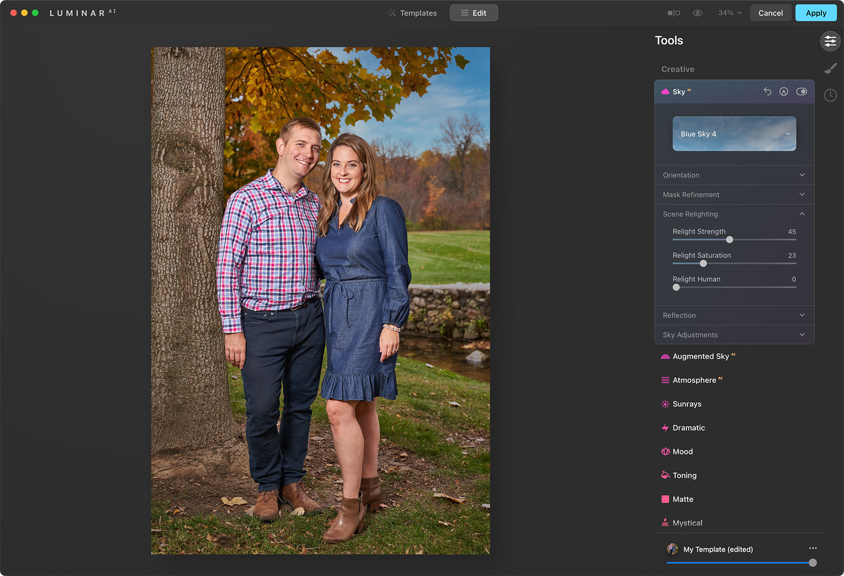Click the eye preview icon
844x576 pixels.
pyautogui.click(x=697, y=13)
